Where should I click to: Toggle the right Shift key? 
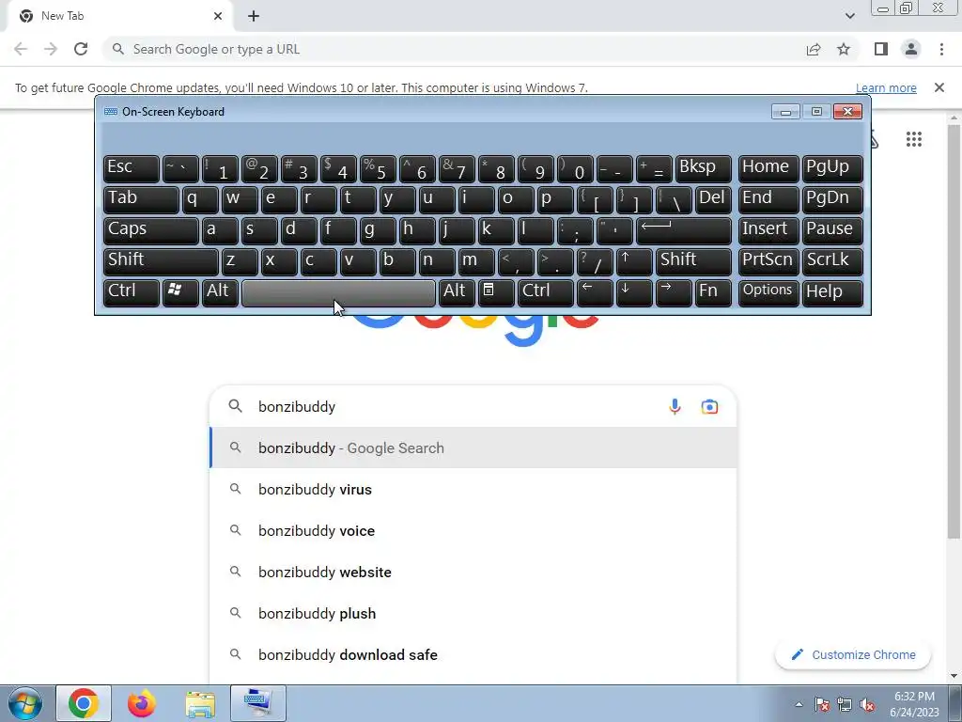click(693, 261)
